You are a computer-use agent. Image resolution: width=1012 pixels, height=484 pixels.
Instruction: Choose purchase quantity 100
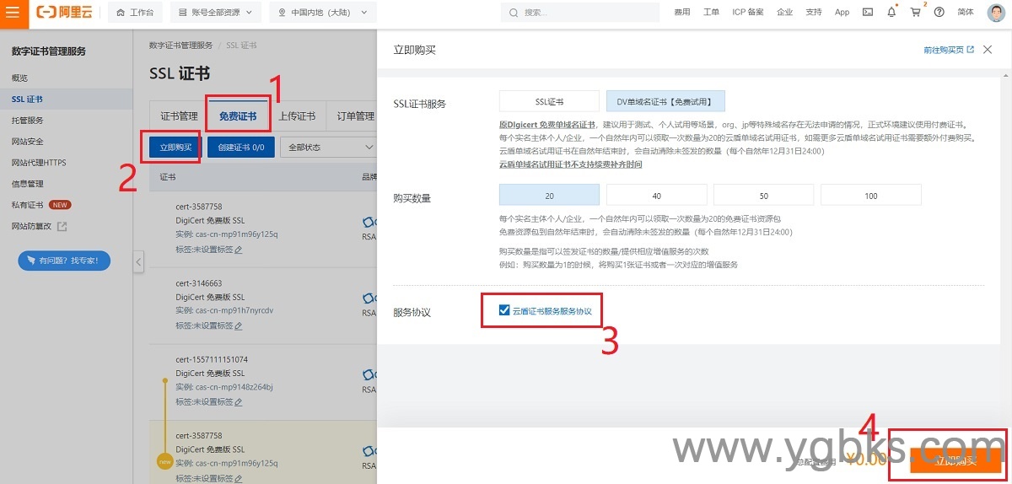[x=870, y=196]
